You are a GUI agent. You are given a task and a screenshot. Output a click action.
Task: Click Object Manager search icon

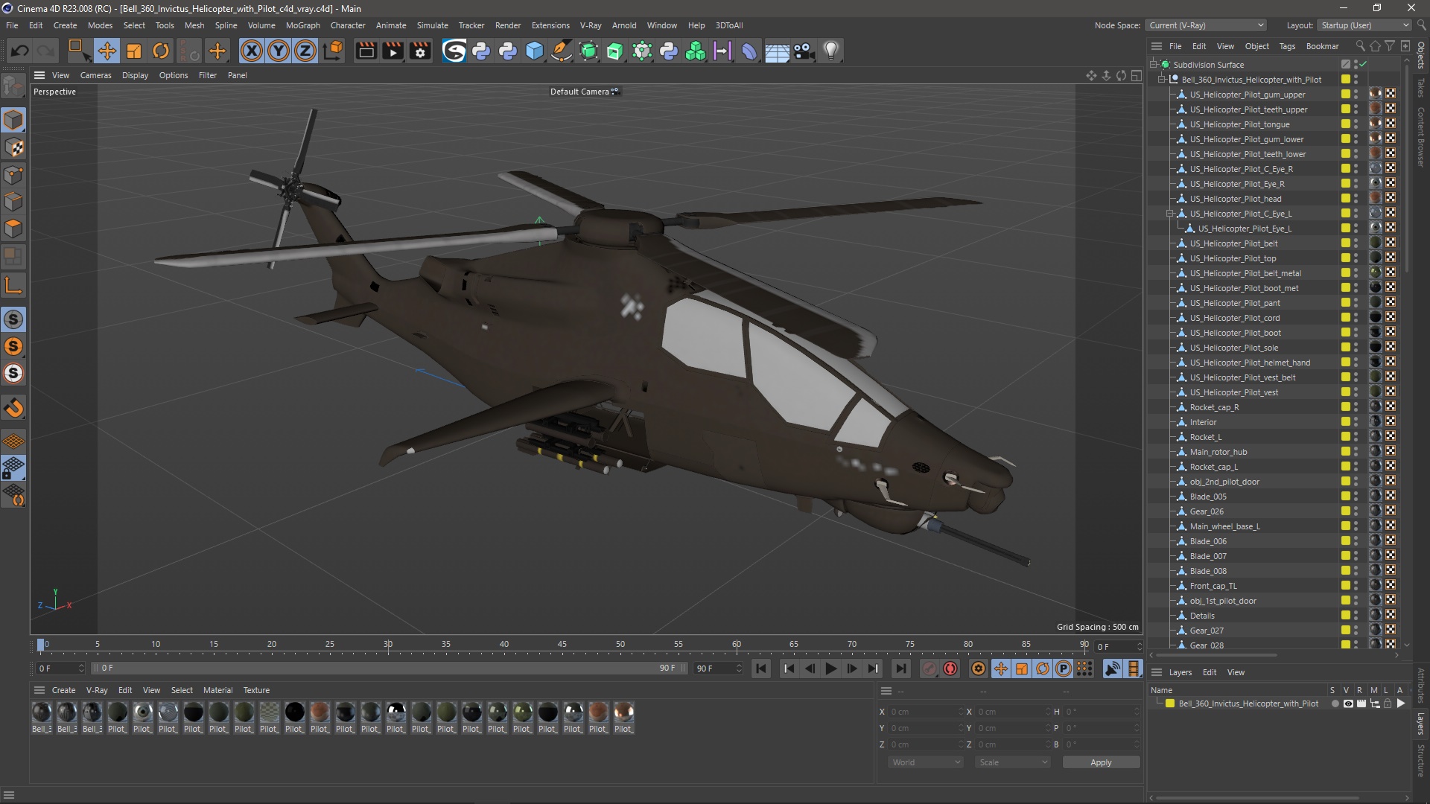[x=1360, y=46]
